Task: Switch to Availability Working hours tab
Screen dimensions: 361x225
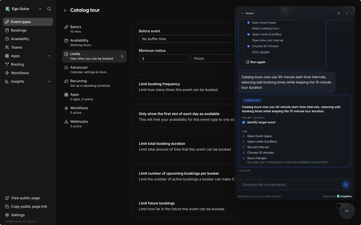Action: [94, 42]
